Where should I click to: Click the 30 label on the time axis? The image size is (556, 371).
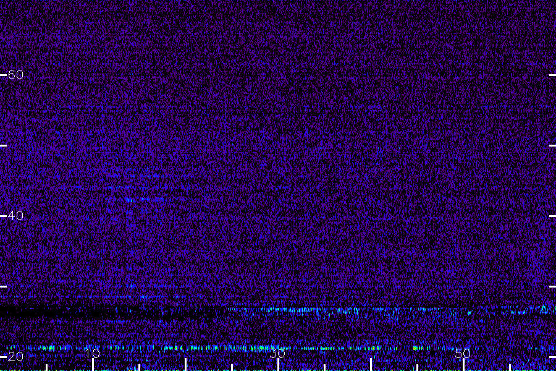point(277,353)
